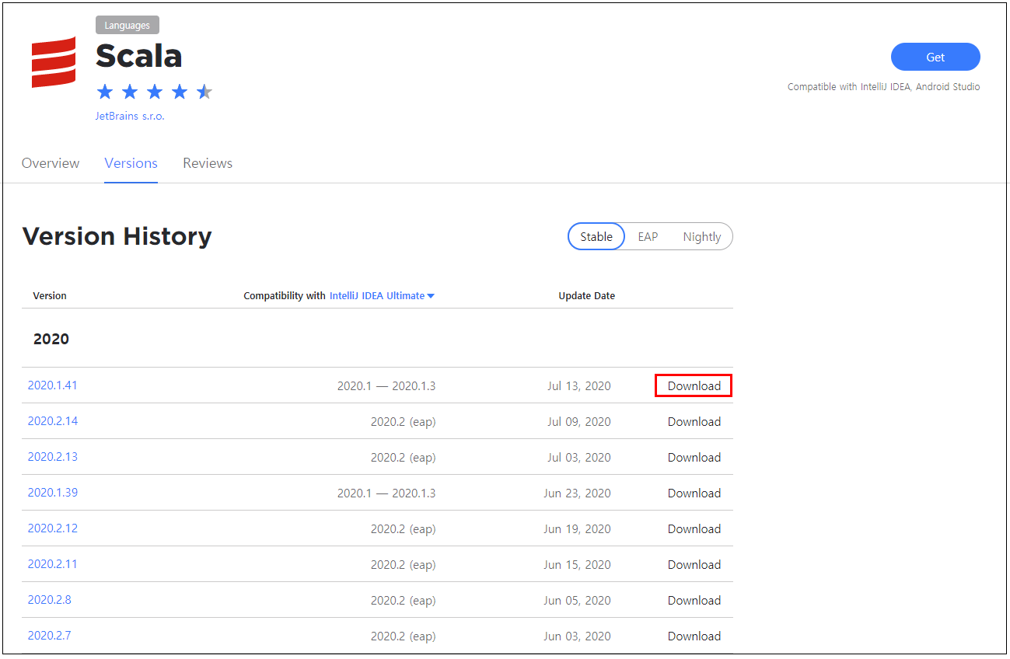Viewport: 1010px width, 659px height.
Task: Download version 2020.2.11
Action: click(x=694, y=565)
